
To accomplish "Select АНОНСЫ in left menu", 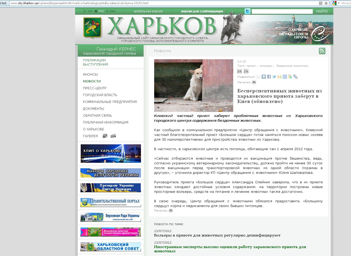I will pyautogui.click(x=90, y=74).
